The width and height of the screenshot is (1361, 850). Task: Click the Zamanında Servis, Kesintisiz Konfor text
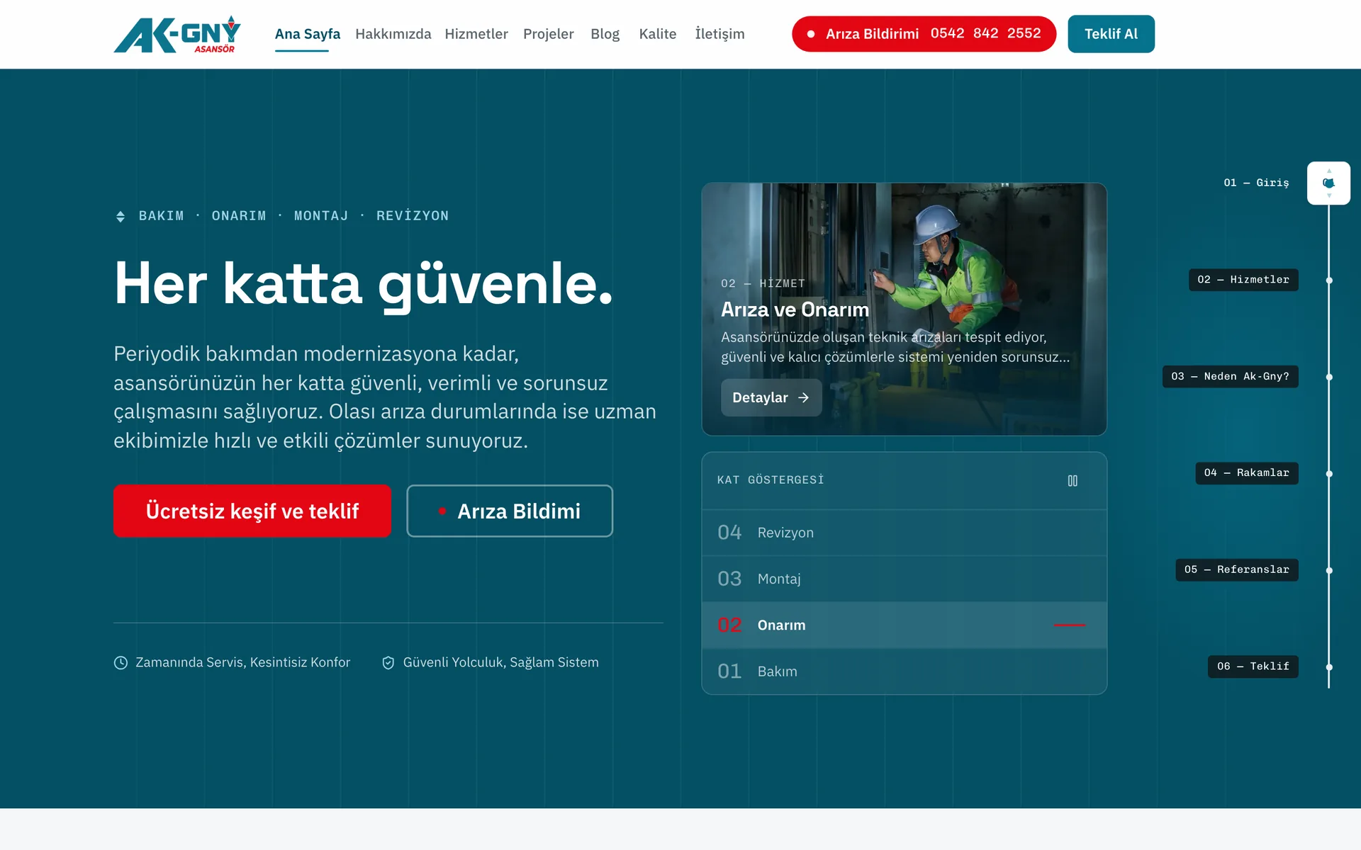(243, 662)
